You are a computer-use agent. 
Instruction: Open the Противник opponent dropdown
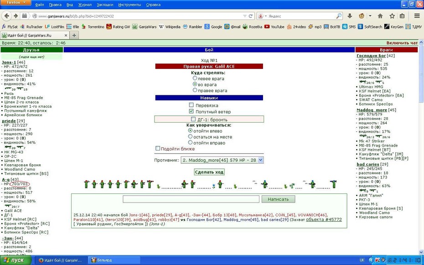(222, 160)
